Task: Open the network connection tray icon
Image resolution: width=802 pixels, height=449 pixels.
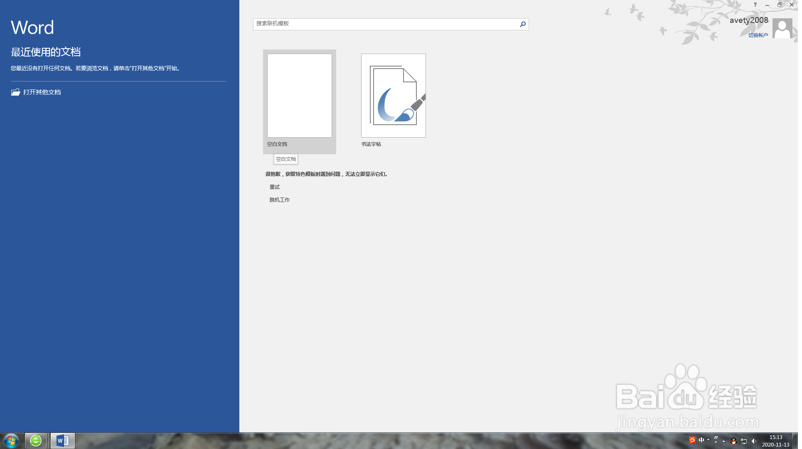Action: click(x=744, y=441)
